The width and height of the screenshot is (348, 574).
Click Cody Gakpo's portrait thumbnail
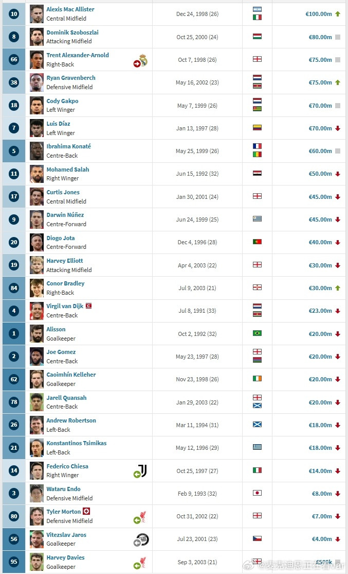[x=36, y=106]
